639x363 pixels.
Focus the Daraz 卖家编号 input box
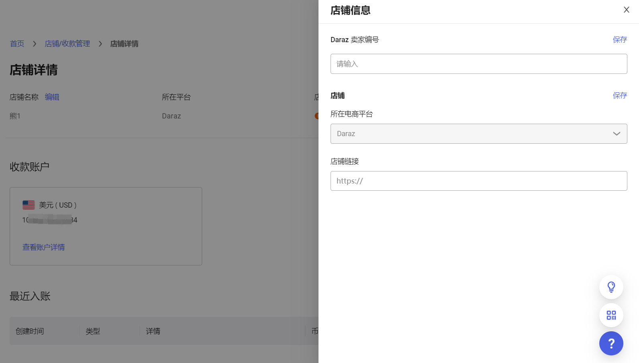pyautogui.click(x=479, y=64)
